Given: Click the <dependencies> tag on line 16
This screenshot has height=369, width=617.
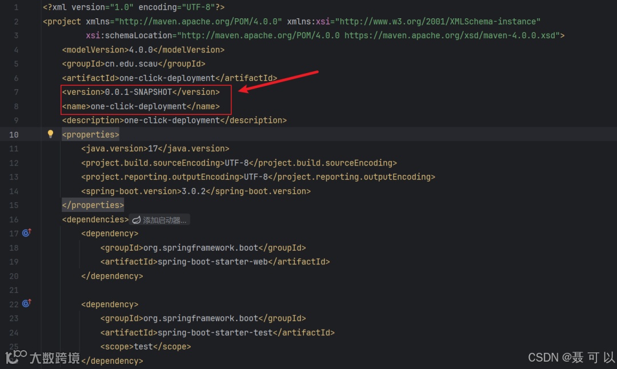Looking at the screenshot, I should (x=95, y=219).
